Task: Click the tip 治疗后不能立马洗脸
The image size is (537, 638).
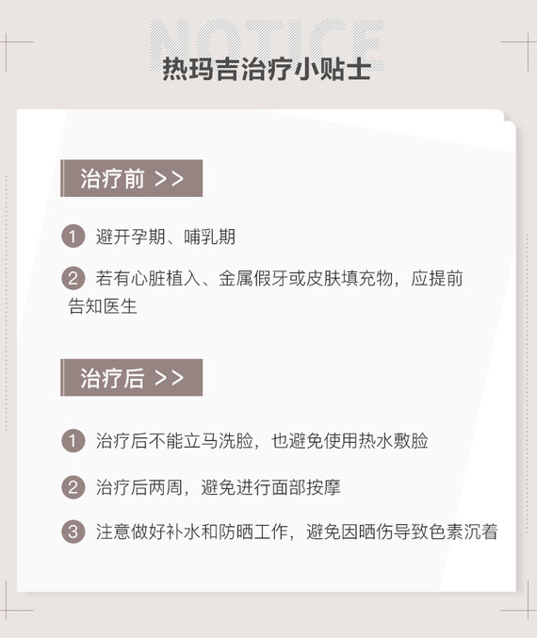Action: pyautogui.click(x=175, y=441)
